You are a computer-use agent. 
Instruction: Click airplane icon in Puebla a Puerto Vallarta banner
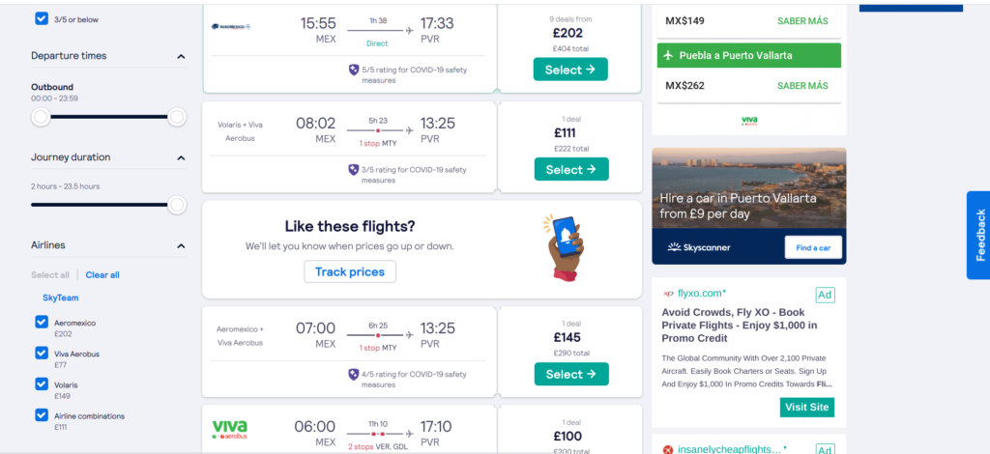pyautogui.click(x=668, y=55)
